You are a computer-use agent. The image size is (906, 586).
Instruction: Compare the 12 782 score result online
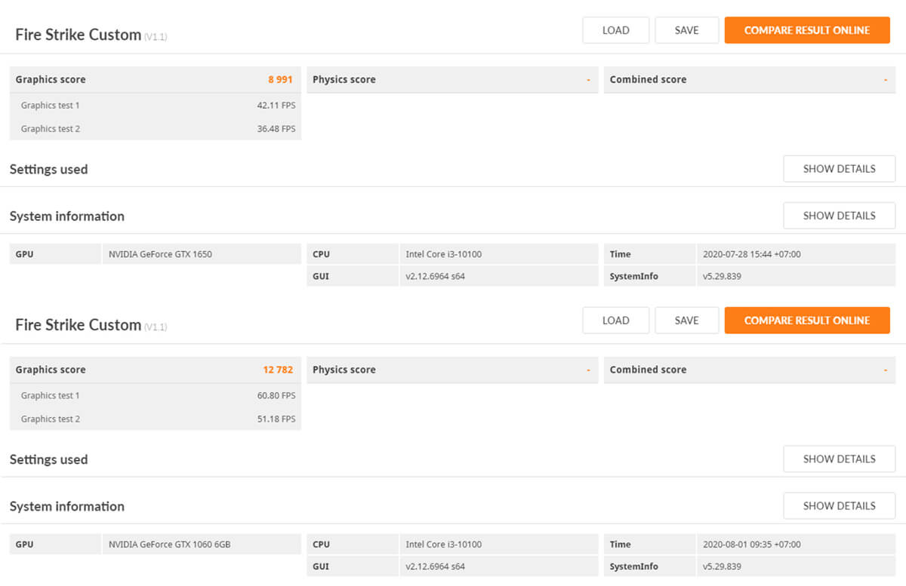(806, 321)
